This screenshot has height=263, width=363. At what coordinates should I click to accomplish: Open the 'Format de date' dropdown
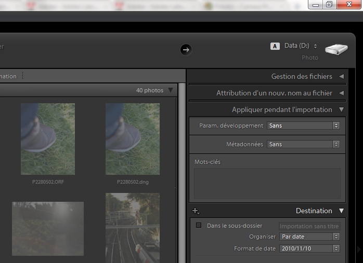[x=309, y=248]
